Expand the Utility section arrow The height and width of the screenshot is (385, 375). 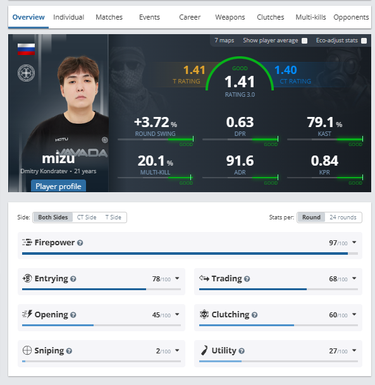354,350
